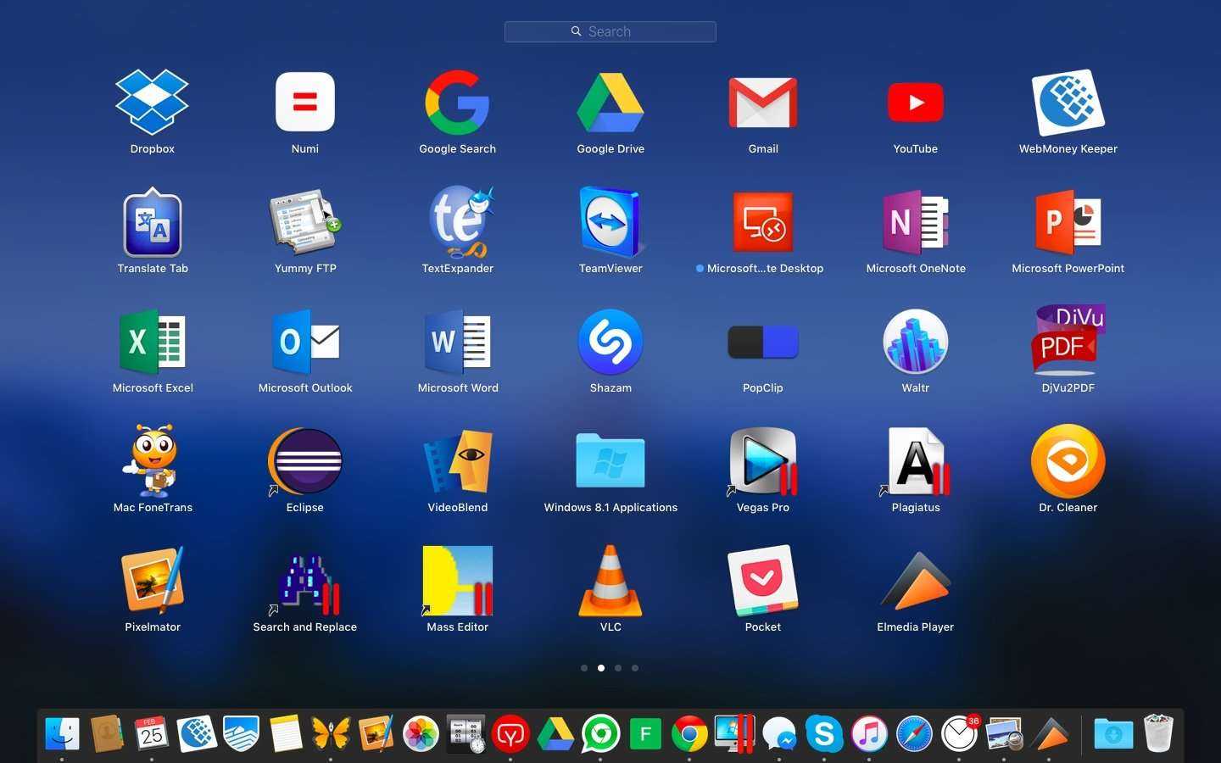Launch Microsoft PowerPoint
Viewport: 1221px width, 763px height.
[x=1068, y=222]
